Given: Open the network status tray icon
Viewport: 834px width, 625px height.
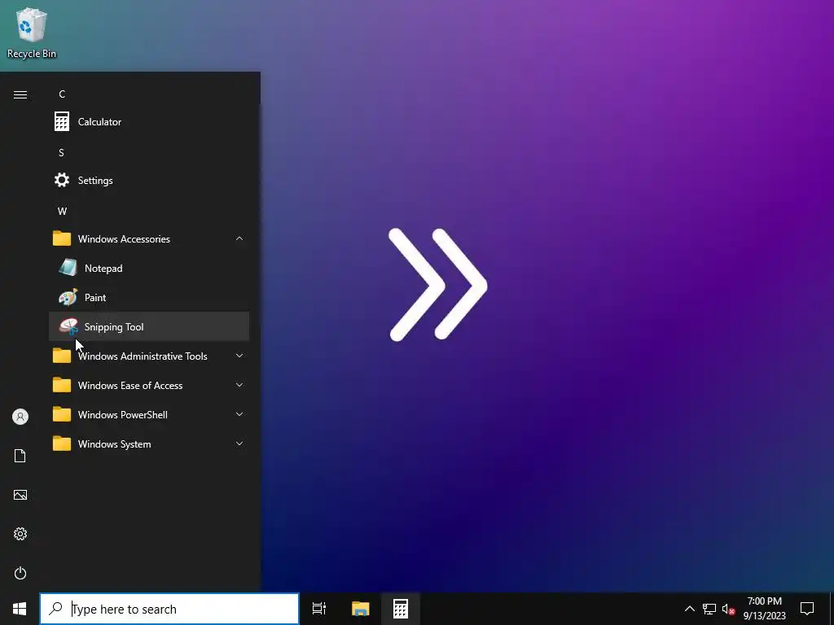Looking at the screenshot, I should click(709, 609).
